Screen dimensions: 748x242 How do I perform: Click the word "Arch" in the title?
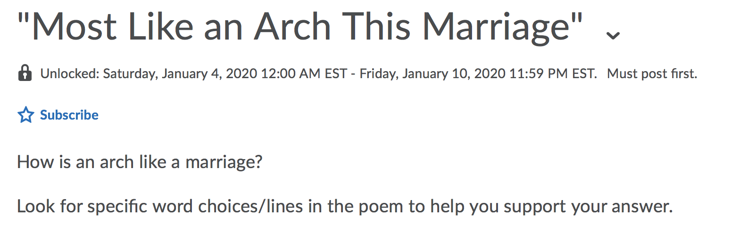(x=292, y=27)
